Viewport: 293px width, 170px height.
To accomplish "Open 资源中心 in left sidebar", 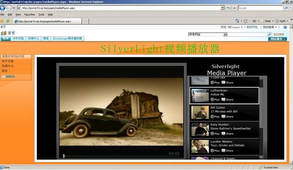I will coord(8,66).
